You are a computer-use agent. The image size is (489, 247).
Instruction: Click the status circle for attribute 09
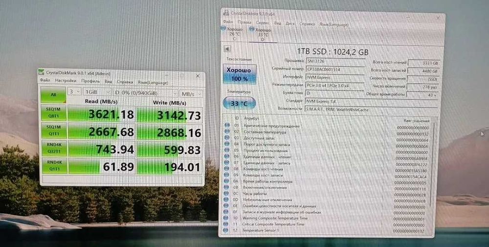tap(227, 175)
